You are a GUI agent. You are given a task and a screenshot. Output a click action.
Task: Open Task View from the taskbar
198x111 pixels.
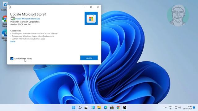tap(86, 108)
